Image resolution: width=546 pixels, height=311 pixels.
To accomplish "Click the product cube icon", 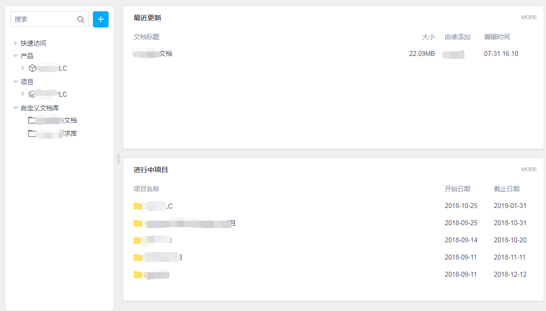I will point(32,68).
